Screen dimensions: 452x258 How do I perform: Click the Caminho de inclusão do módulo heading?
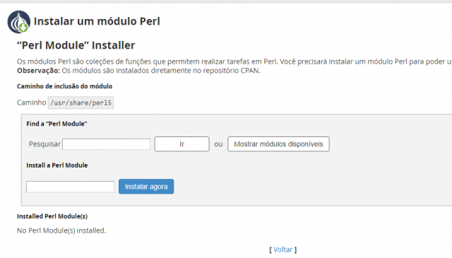click(x=64, y=86)
